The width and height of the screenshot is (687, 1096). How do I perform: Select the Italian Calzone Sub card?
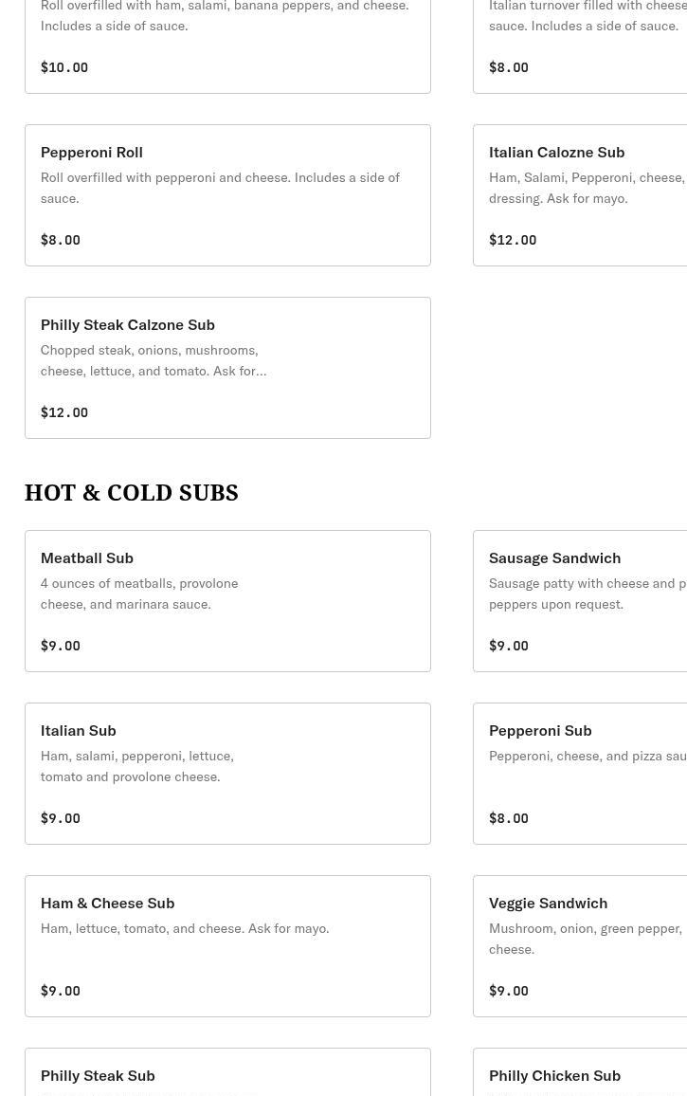[x=580, y=195]
